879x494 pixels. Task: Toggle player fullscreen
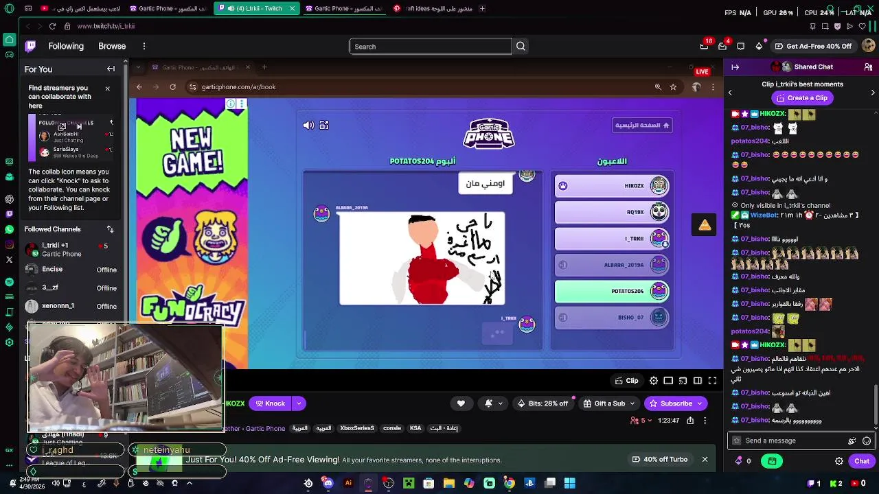coord(712,381)
